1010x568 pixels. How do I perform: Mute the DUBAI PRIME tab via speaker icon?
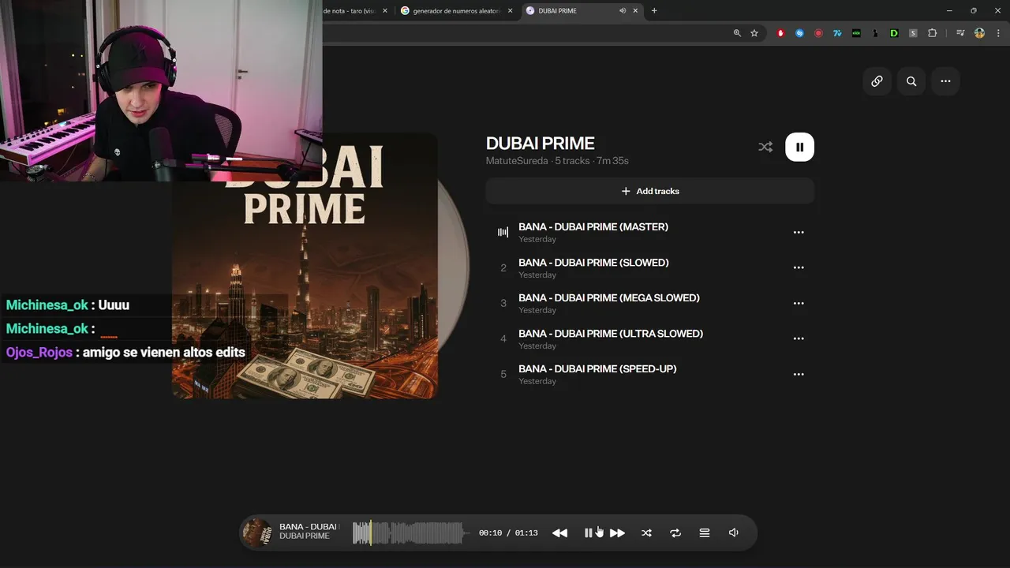tap(623, 11)
